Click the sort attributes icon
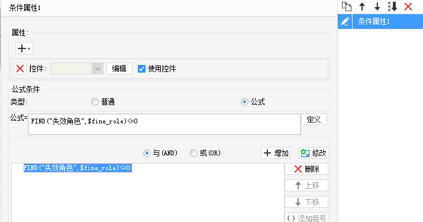423x222 pixels. tap(392, 6)
